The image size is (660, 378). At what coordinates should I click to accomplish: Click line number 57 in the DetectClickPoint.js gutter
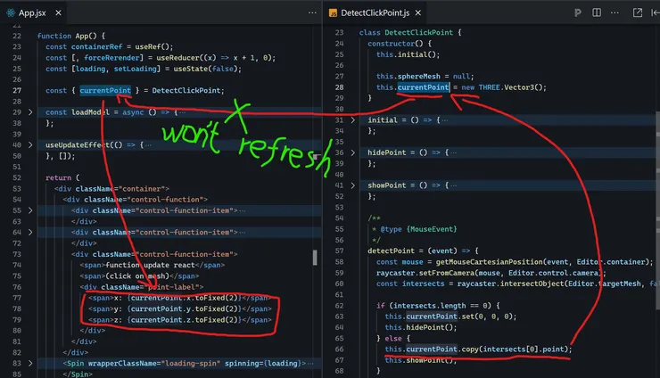tap(339, 251)
